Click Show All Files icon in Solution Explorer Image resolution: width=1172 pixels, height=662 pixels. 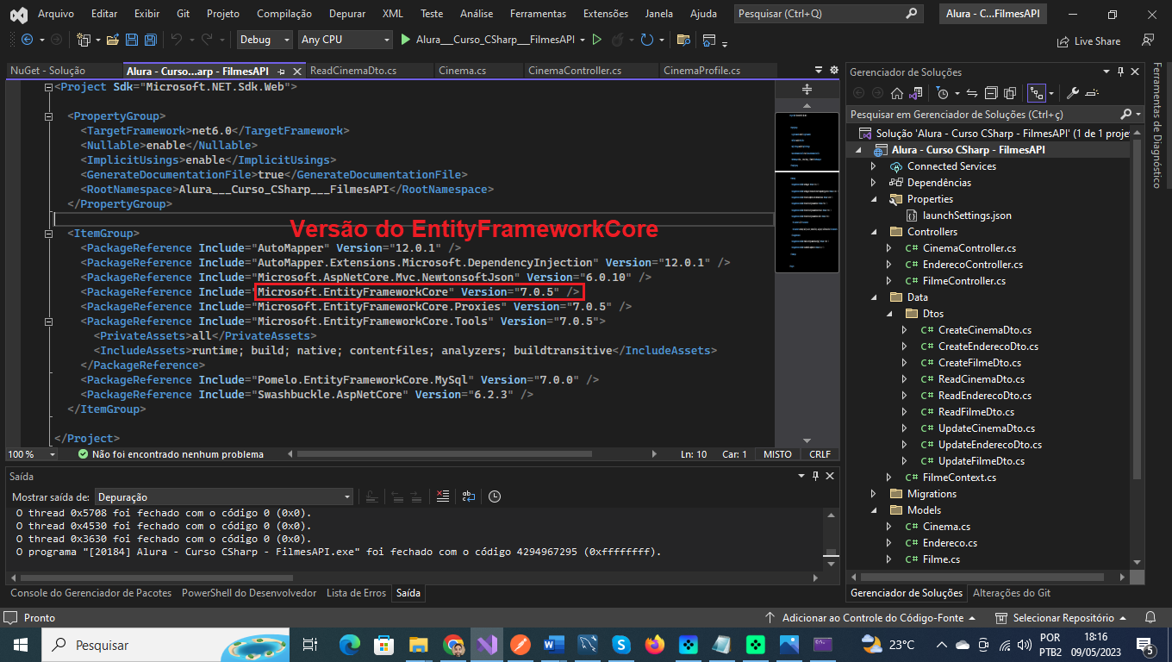point(1008,93)
